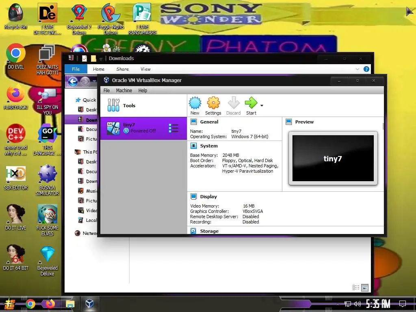Open the Help menu in VirtualBox
The height and width of the screenshot is (312, 416).
(x=143, y=91)
